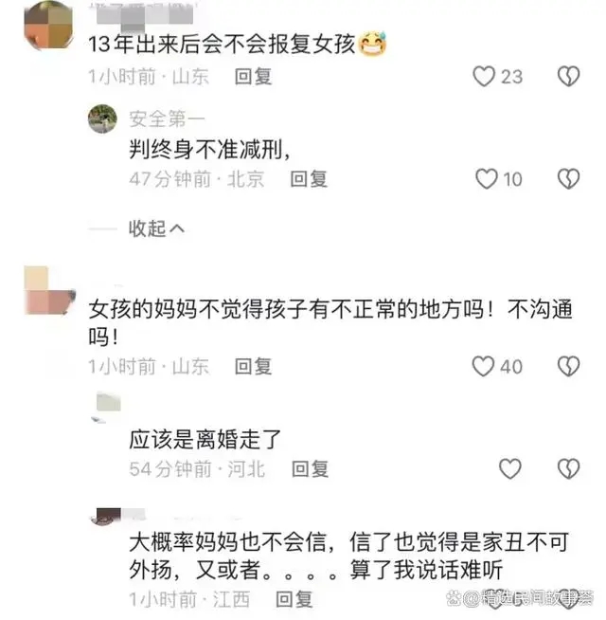Dislike the '女孩的妈妈' comment

point(568,366)
